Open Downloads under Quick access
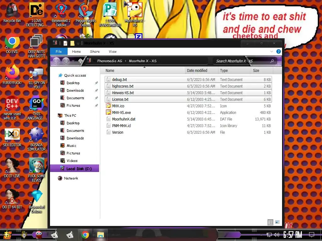This screenshot has height=241, width=322. pyautogui.click(x=75, y=90)
